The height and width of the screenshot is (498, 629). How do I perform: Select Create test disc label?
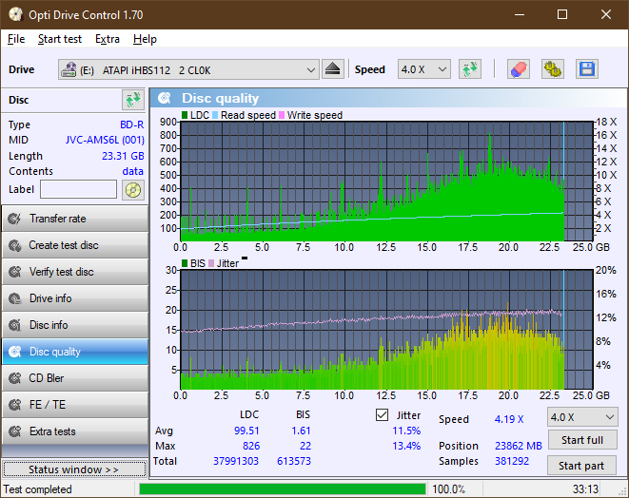[64, 245]
